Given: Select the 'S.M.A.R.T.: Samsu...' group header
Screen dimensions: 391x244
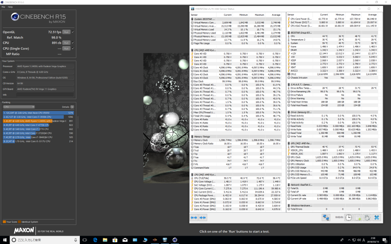Looking at the screenshot, I should pos(333,84).
